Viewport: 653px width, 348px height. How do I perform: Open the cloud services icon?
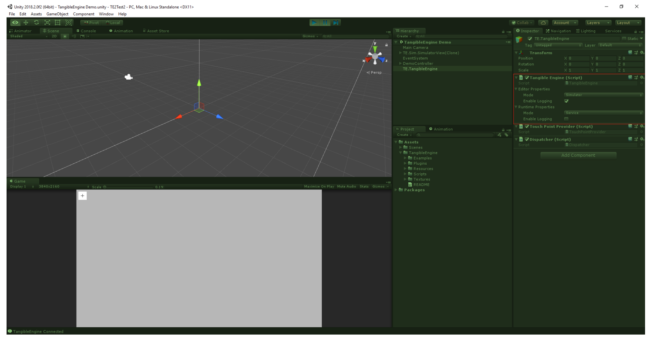[543, 23]
